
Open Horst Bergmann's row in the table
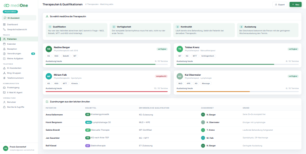pyautogui.click(x=172, y=122)
